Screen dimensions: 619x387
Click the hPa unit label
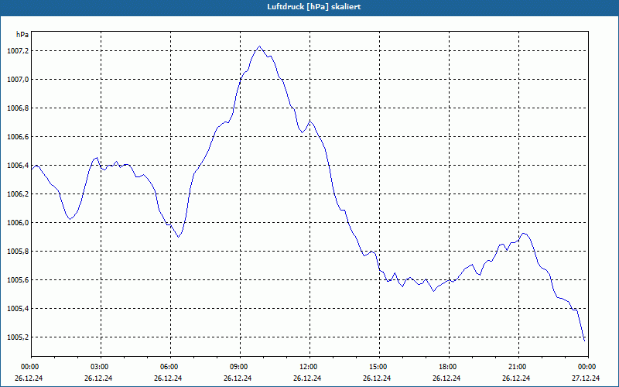click(x=22, y=35)
